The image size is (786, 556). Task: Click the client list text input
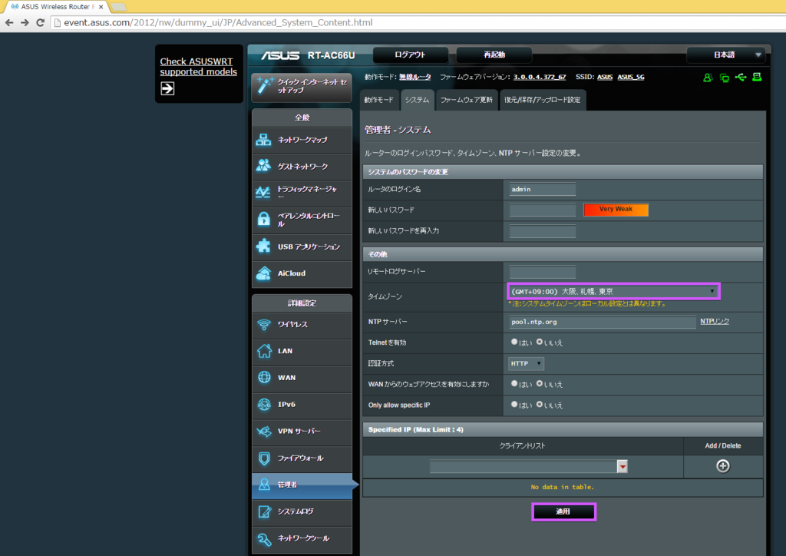(x=523, y=467)
